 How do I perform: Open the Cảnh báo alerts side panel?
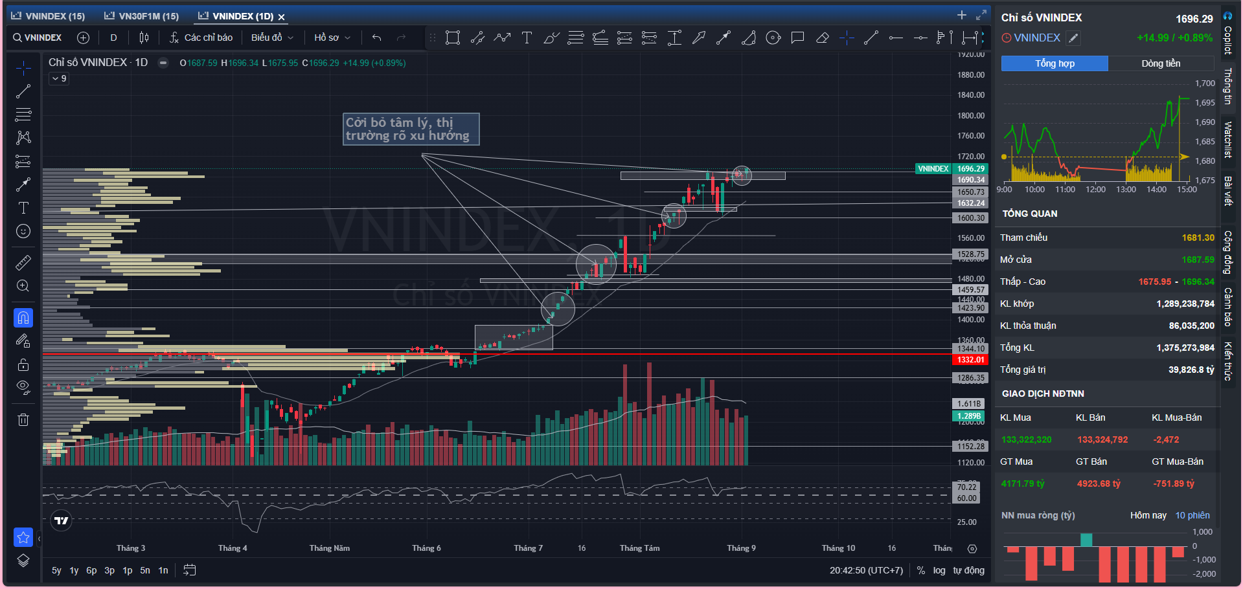coord(1227,307)
